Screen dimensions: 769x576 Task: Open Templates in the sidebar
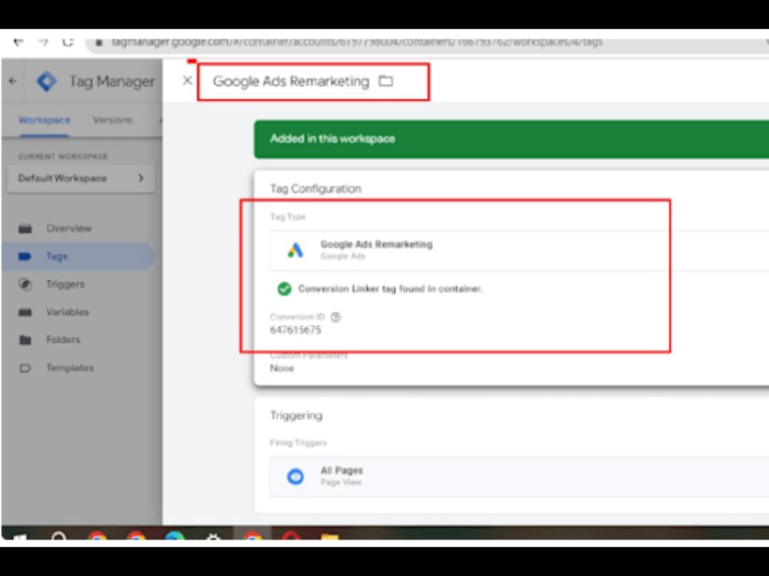pos(70,368)
